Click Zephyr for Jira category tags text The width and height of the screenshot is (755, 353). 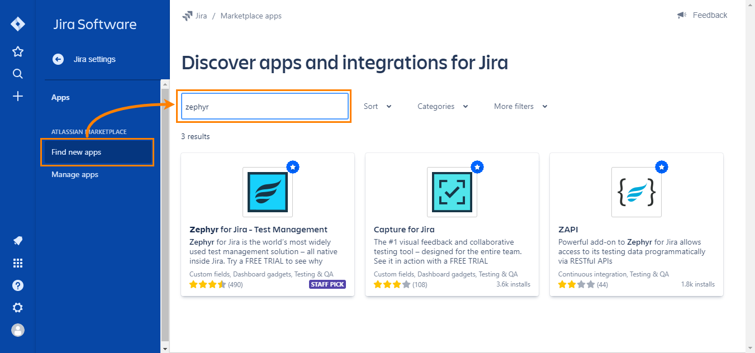pyautogui.click(x=261, y=274)
